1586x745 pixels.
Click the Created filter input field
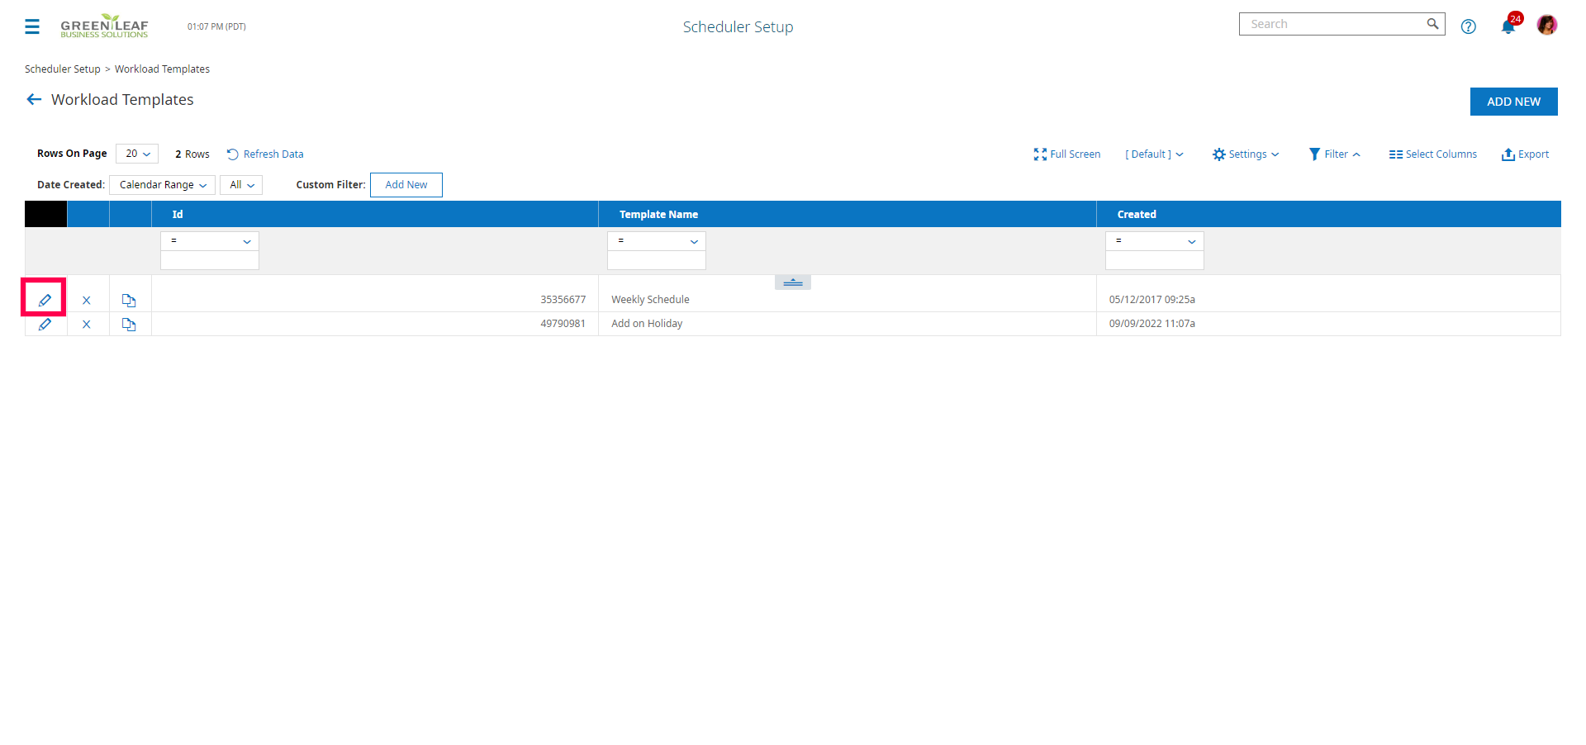coord(1155,260)
